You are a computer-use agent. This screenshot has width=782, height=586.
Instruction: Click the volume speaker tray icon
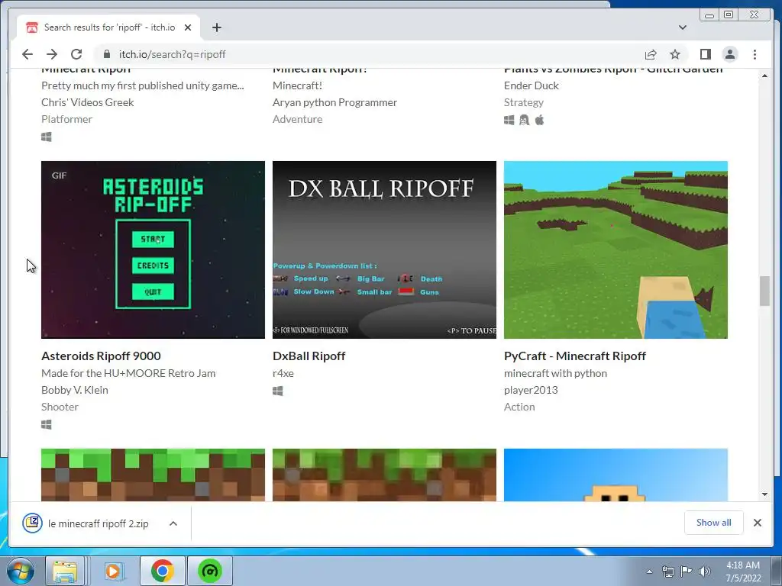[704, 572]
